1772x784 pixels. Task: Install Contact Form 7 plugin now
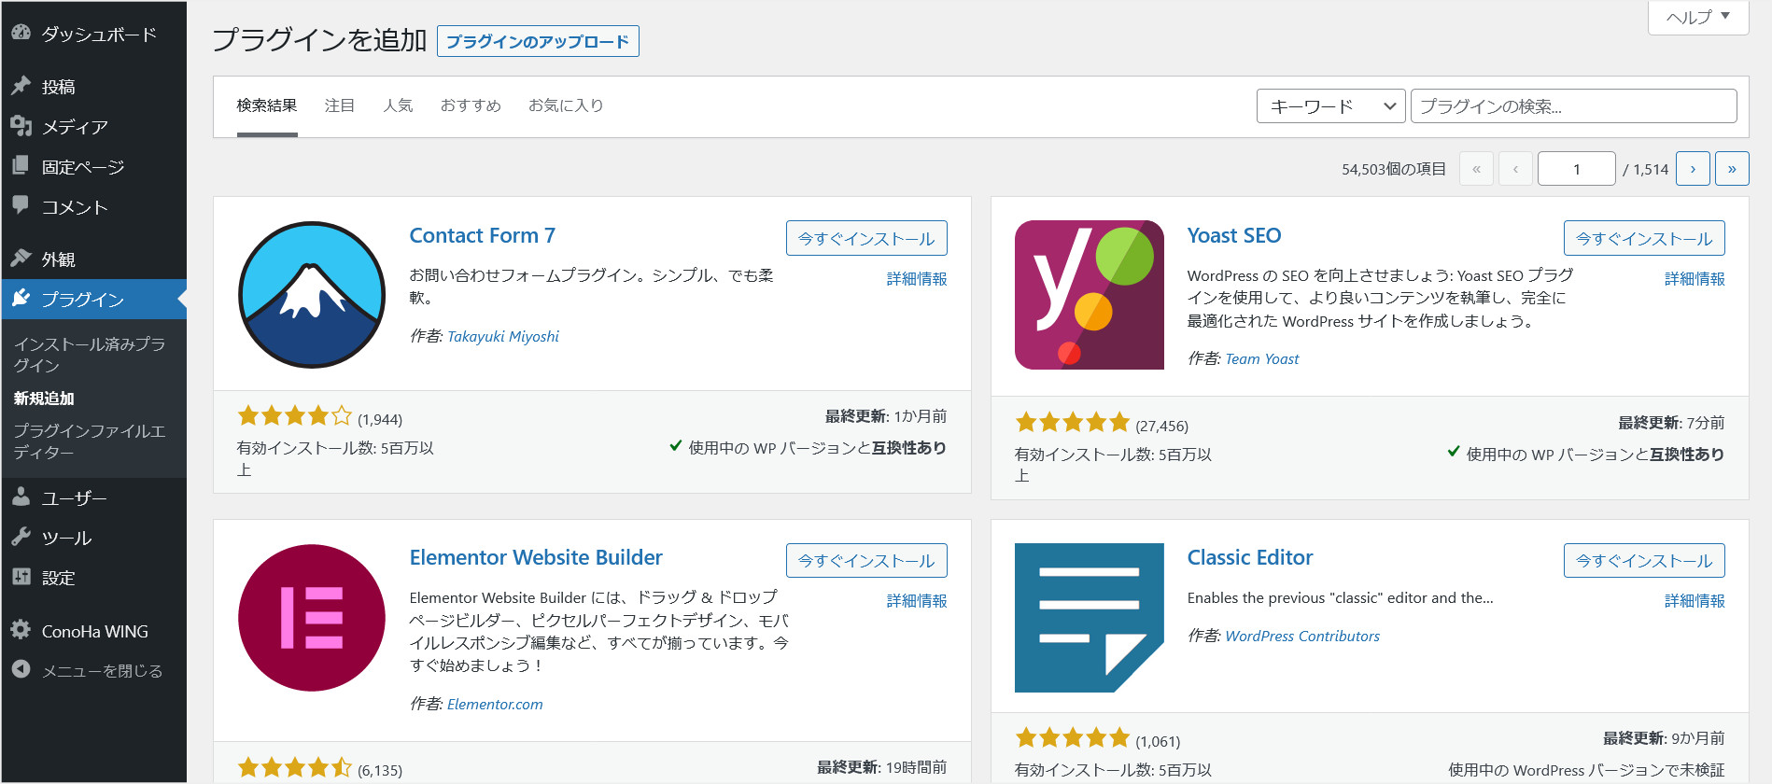tap(866, 238)
